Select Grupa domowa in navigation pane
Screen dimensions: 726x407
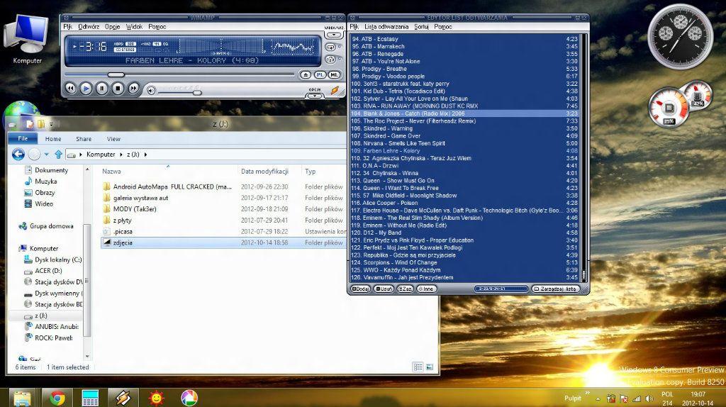[x=46, y=226]
